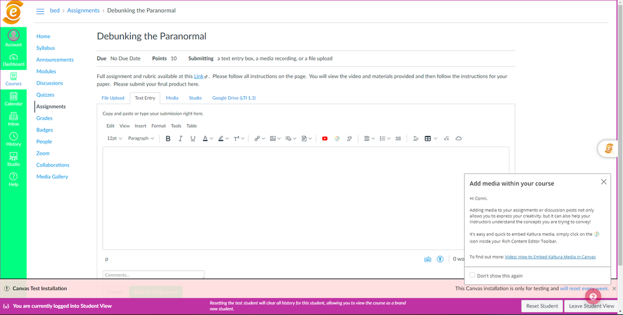Click the embed cloud icon
Image resolution: width=623 pixels, height=315 pixels.
[458, 138]
